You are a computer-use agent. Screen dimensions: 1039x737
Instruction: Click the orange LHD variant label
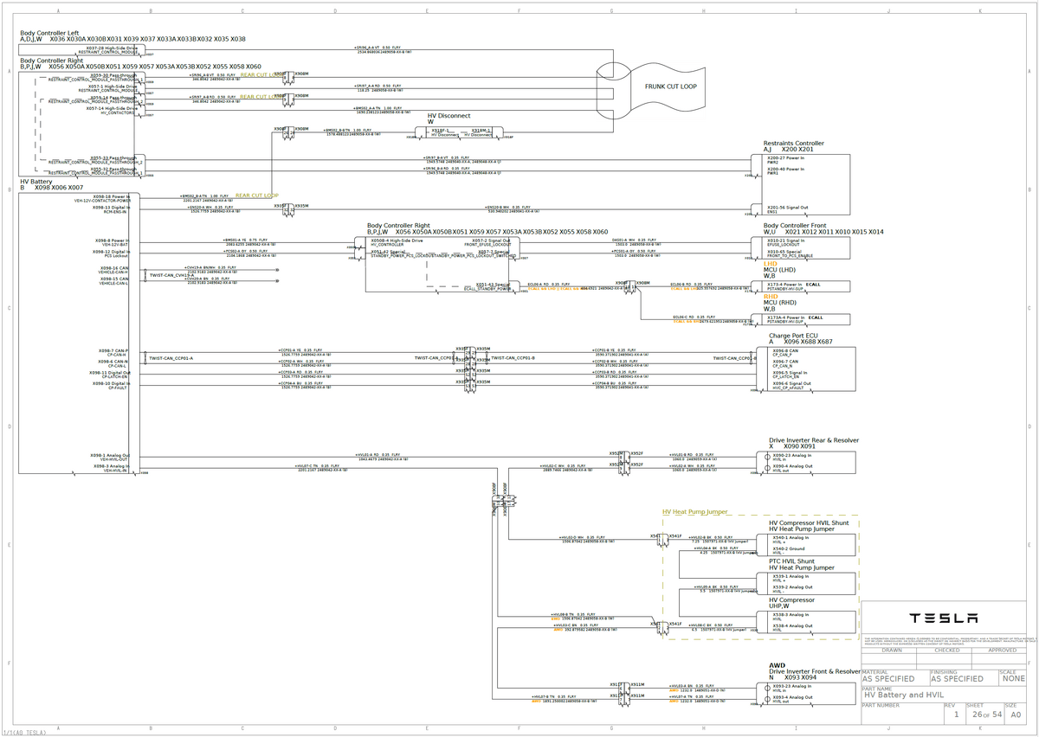(x=771, y=264)
